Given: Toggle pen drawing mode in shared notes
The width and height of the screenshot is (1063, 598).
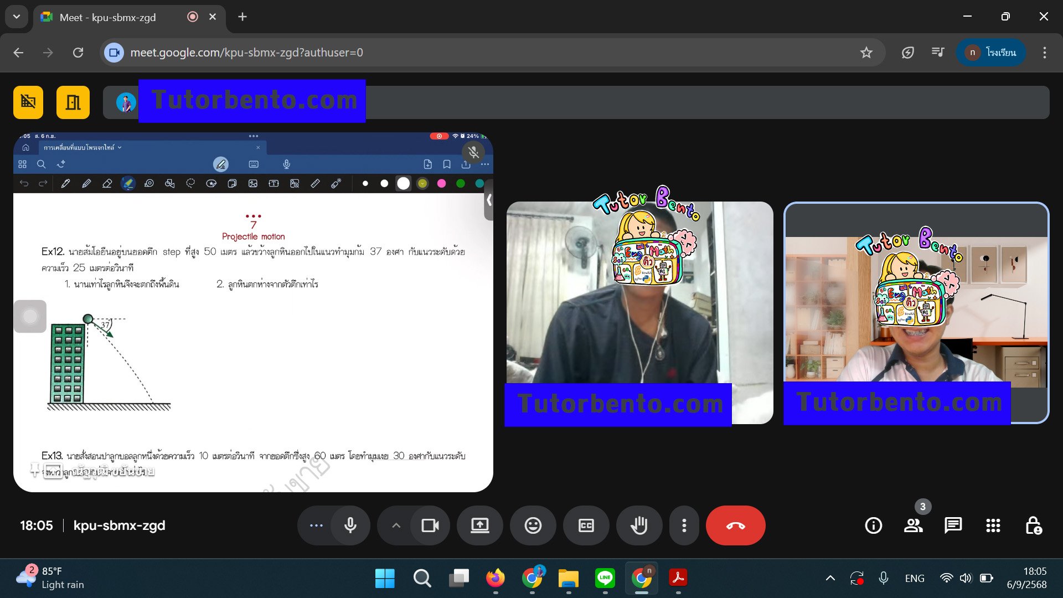Looking at the screenshot, I should tap(221, 164).
